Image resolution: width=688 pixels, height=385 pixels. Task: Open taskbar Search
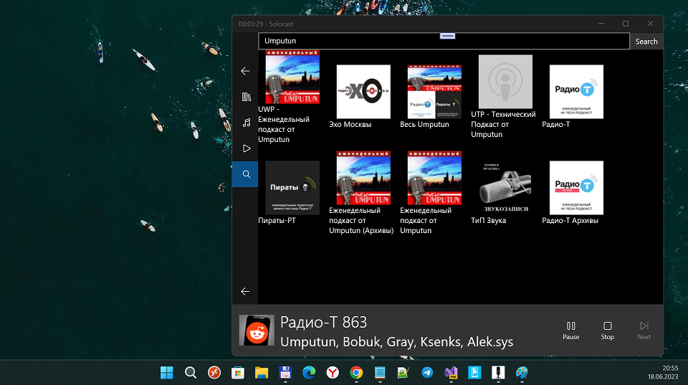[x=191, y=373]
